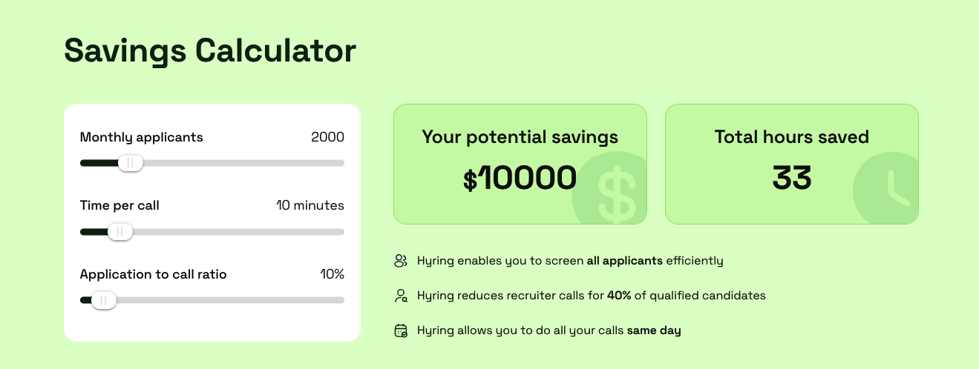Click the Application to call ratio slider handle
Viewport: 979px width, 369px height.
coord(104,300)
